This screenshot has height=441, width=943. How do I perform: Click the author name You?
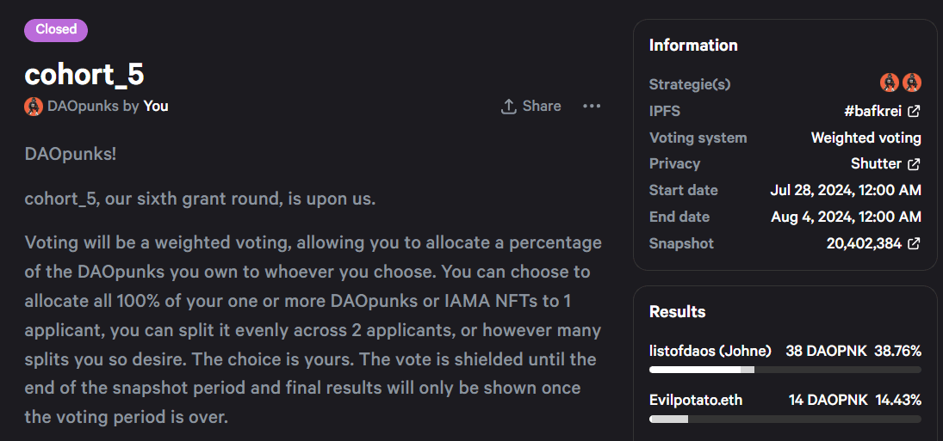pyautogui.click(x=156, y=107)
